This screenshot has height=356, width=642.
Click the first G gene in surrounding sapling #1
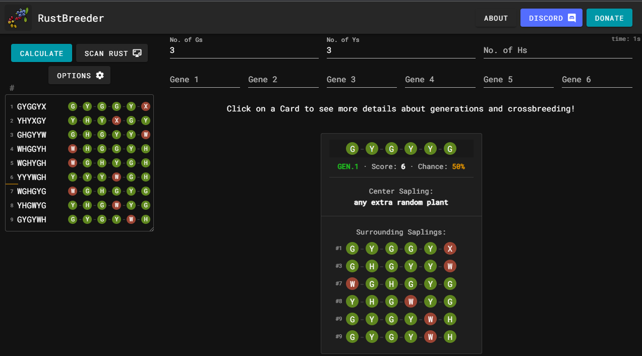click(x=353, y=248)
